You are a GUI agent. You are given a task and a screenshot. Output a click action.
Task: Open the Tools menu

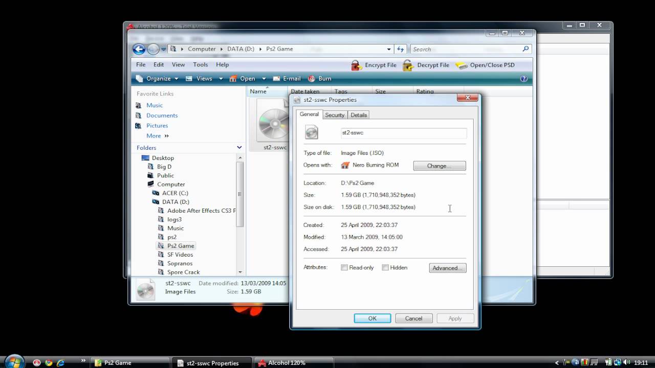(x=201, y=65)
